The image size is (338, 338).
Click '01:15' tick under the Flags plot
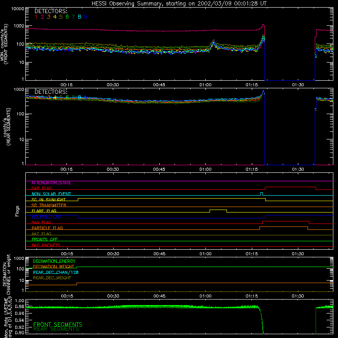pyautogui.click(x=252, y=254)
